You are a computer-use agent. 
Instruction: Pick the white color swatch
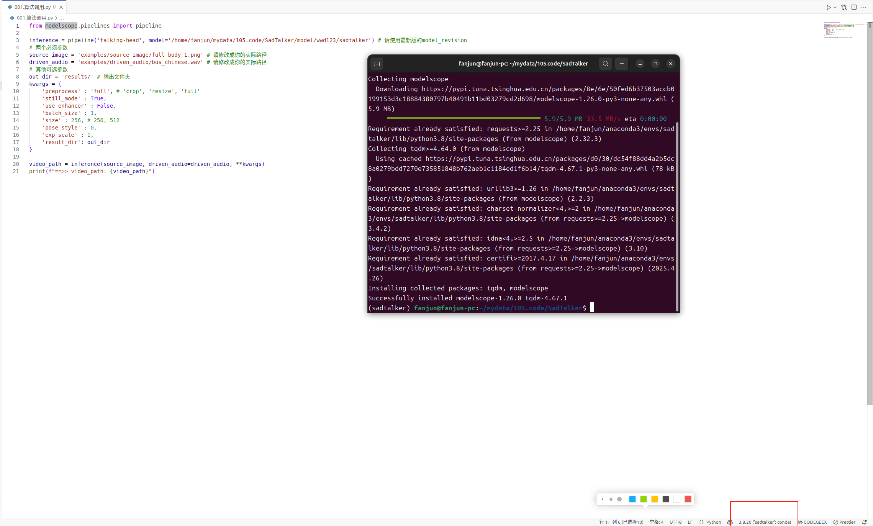[677, 499]
